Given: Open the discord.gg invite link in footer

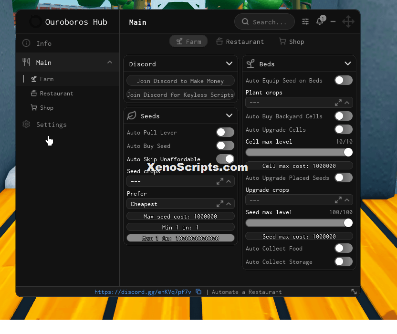Looking at the screenshot, I should coord(143,292).
